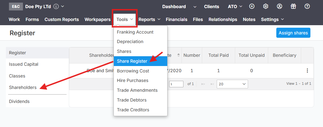Image resolution: width=323 pixels, height=127 pixels.
Task: Open the Forms tab
Action: coord(32,20)
